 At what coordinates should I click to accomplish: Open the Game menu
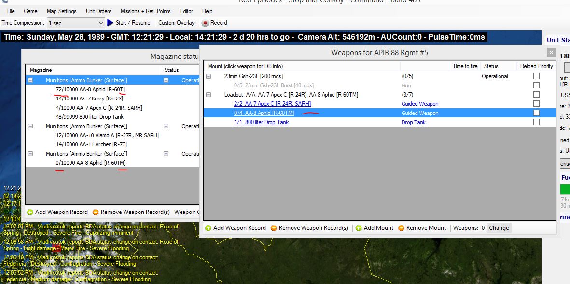coord(30,11)
